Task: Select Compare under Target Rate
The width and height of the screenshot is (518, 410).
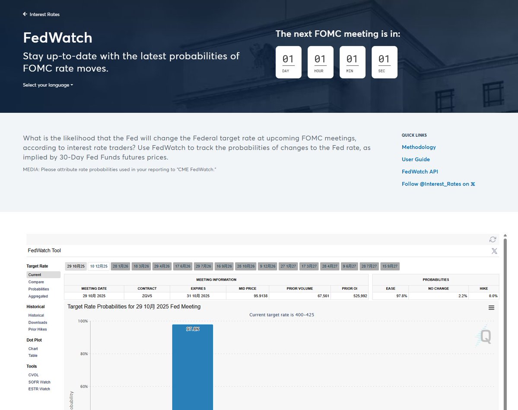Action: (x=36, y=282)
